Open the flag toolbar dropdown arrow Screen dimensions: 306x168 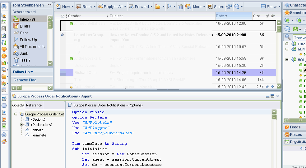tap(174, 7)
